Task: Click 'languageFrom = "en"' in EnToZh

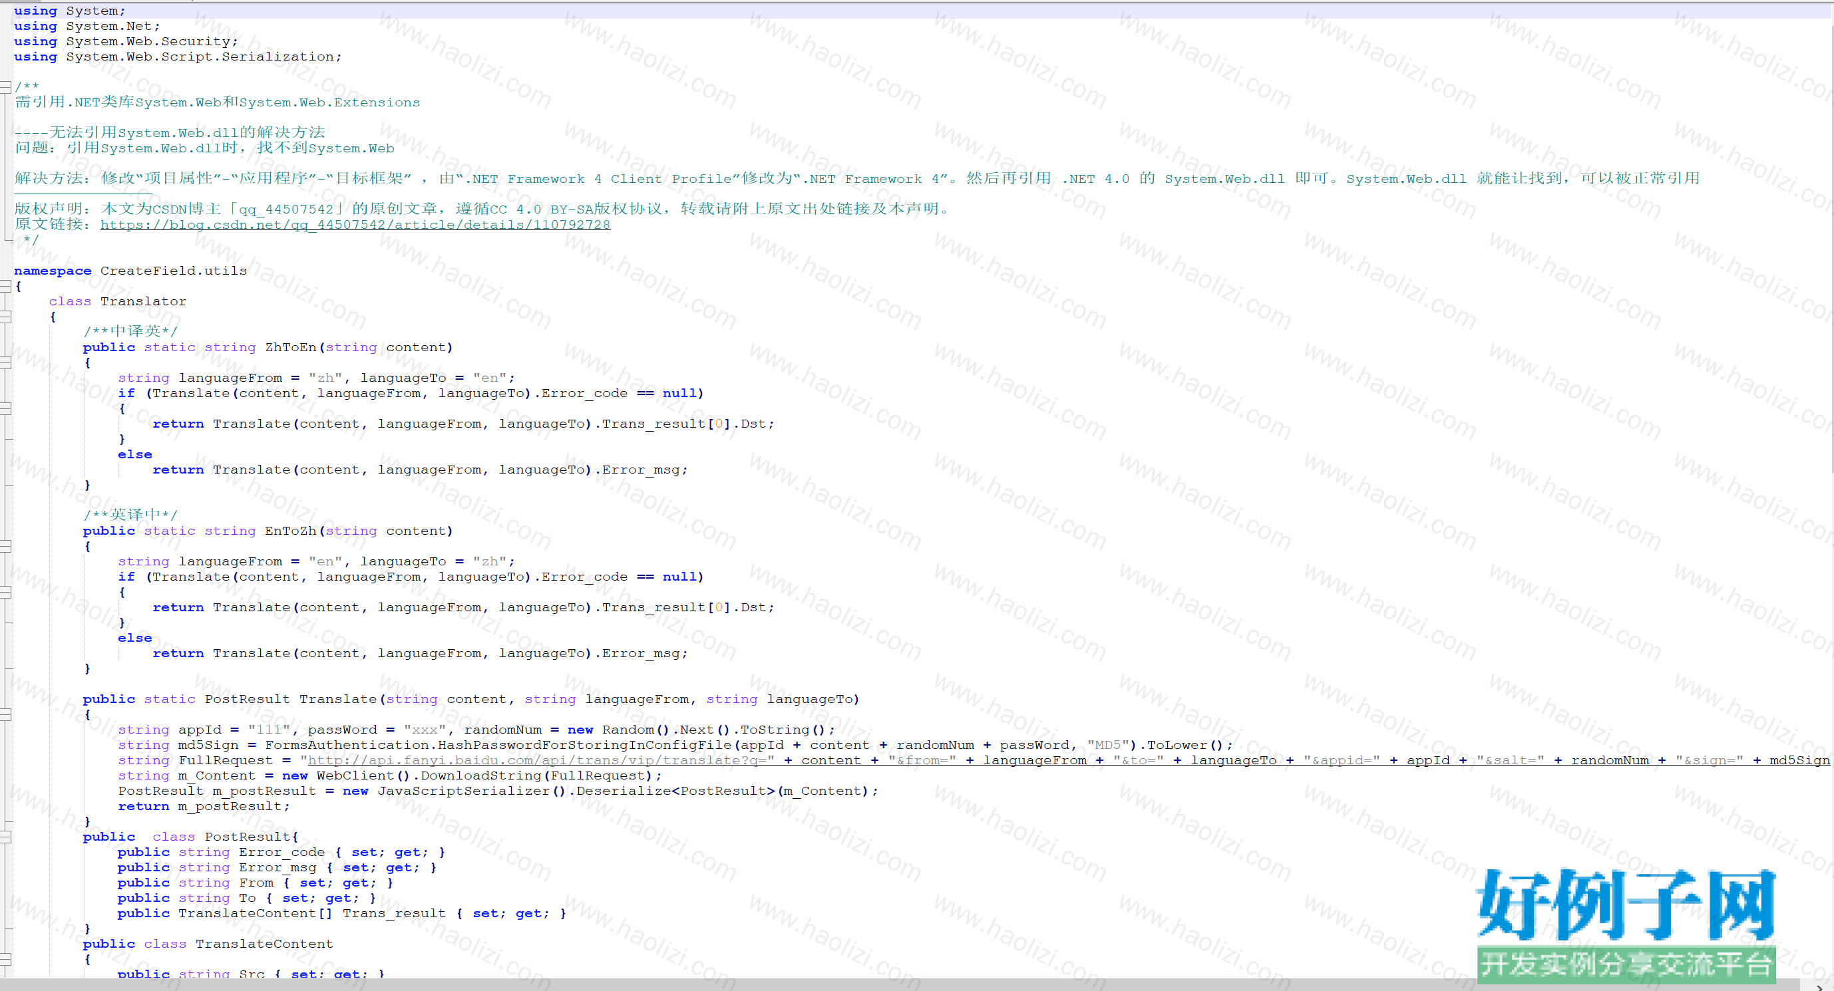Action: [x=260, y=561]
